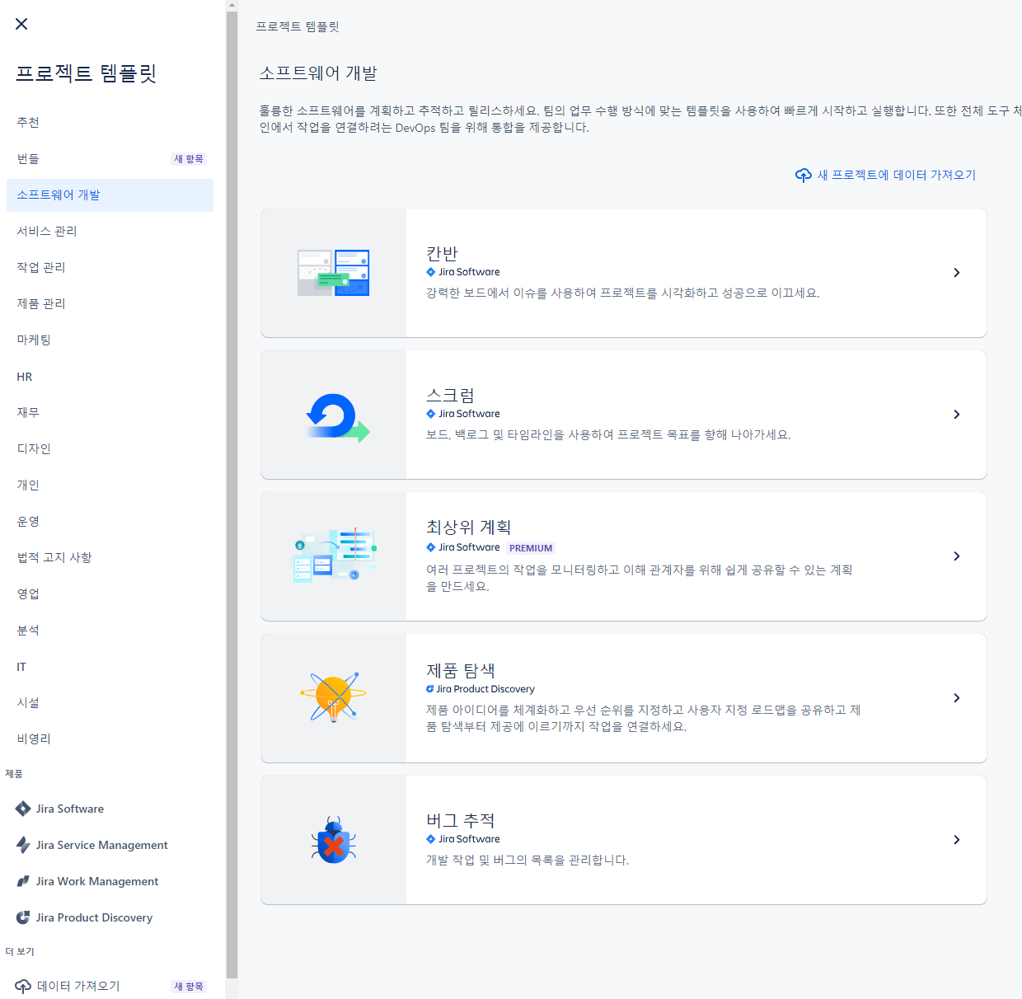Click the 새 프로젝트에 데이터 가져오기 link
This screenshot has height=999, width=1022.
[885, 175]
